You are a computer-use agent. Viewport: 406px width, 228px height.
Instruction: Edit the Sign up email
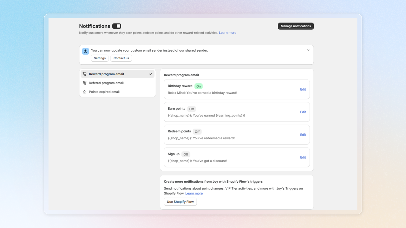tap(303, 157)
